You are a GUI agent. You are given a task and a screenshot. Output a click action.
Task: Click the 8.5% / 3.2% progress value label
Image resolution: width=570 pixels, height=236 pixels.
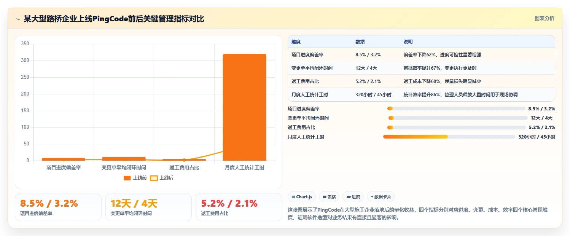click(541, 108)
